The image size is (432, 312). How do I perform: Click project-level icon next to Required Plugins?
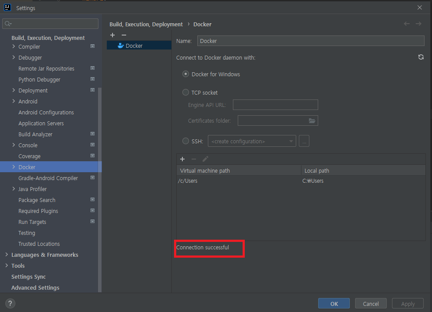pos(93,211)
